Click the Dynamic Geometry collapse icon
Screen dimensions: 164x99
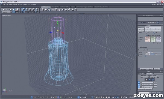click(160, 16)
